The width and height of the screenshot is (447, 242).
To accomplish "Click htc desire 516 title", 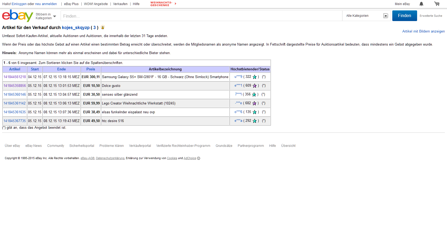I will tap(113, 121).
